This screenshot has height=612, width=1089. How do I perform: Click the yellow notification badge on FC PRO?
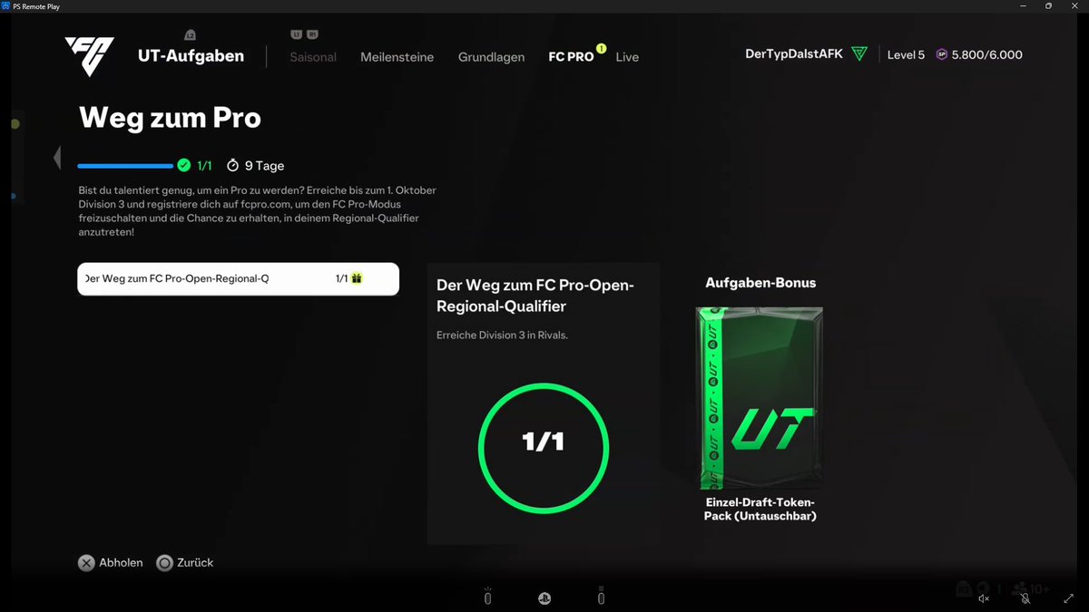coord(601,48)
